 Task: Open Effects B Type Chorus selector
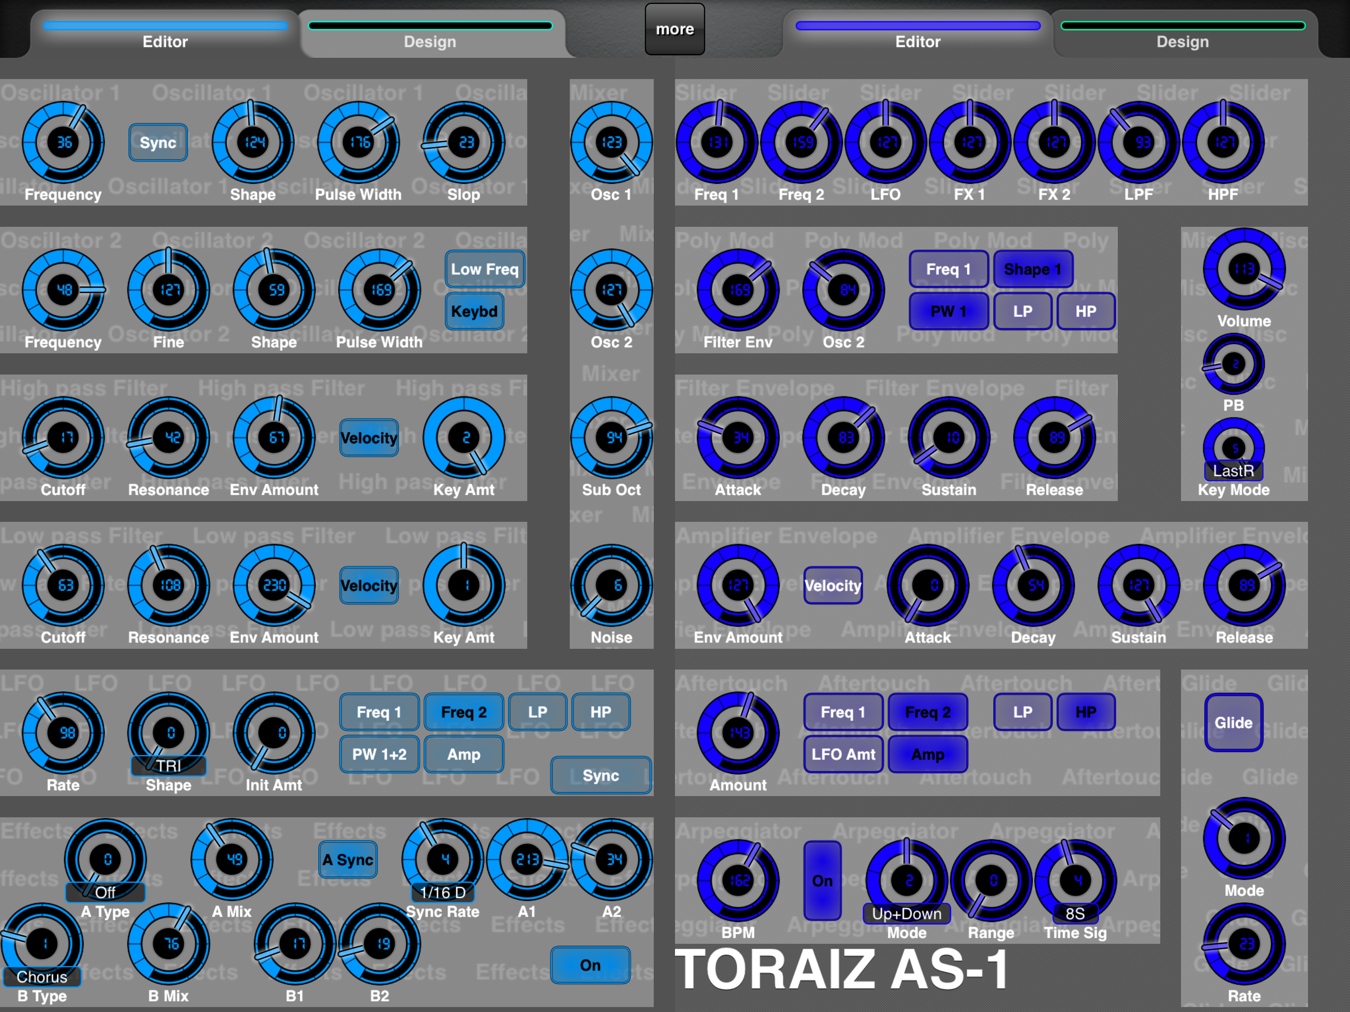[x=42, y=976]
